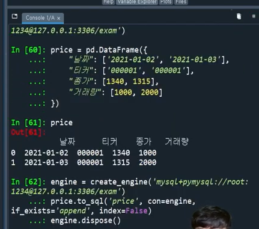Viewport: 259px width, 229px height.
Task: Click the remove all variables icon
Action: (x=239, y=16)
